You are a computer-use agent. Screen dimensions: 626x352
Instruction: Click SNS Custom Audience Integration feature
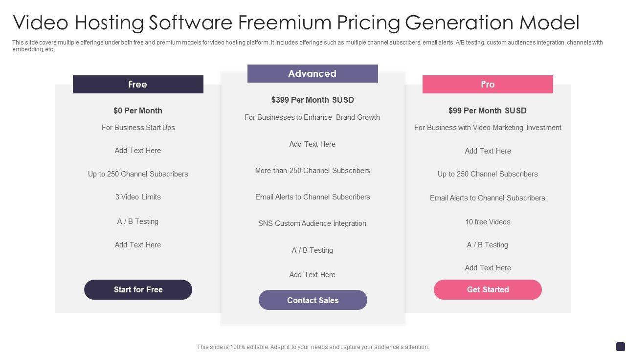(x=313, y=223)
